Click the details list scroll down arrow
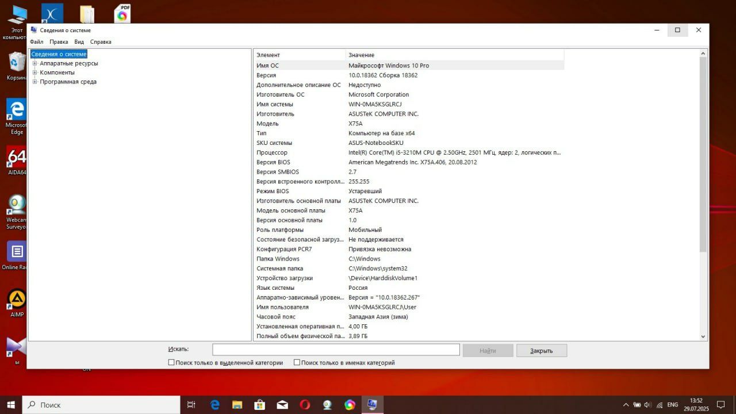Viewport: 736px width, 414px height. (703, 336)
